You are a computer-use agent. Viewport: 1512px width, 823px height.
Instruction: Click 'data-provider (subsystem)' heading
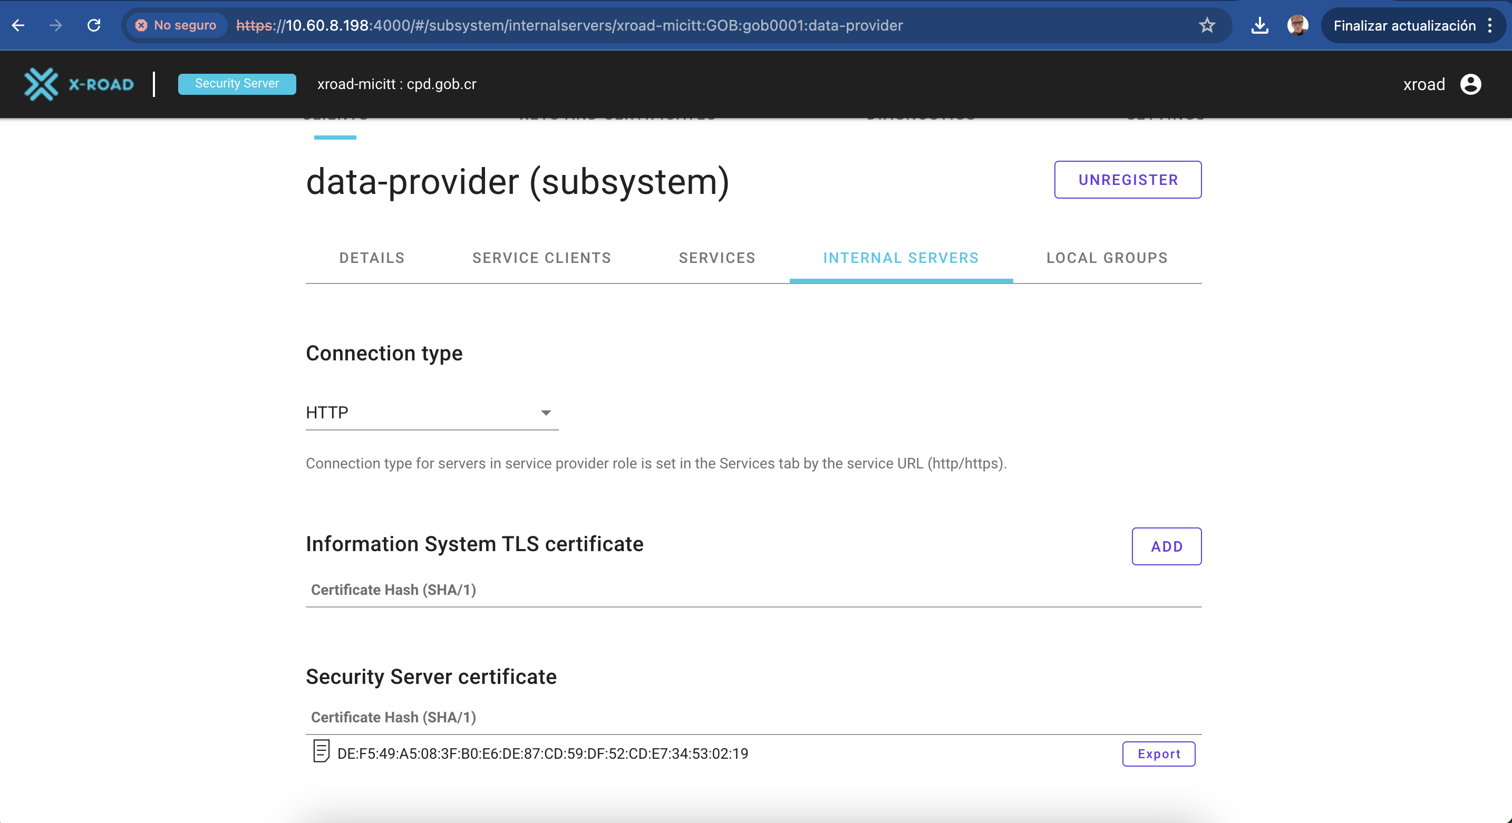click(517, 181)
